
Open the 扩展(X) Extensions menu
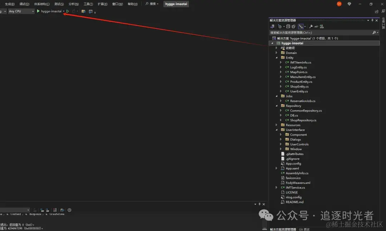(x=103, y=4)
